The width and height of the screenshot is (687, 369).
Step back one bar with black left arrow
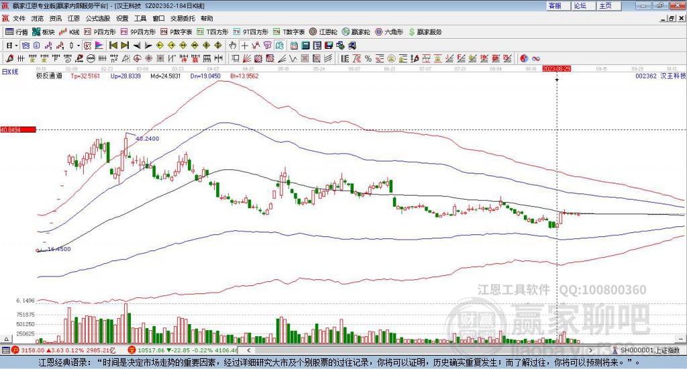tap(137, 46)
